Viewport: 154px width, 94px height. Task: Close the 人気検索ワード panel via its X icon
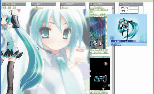tap(62, 4)
